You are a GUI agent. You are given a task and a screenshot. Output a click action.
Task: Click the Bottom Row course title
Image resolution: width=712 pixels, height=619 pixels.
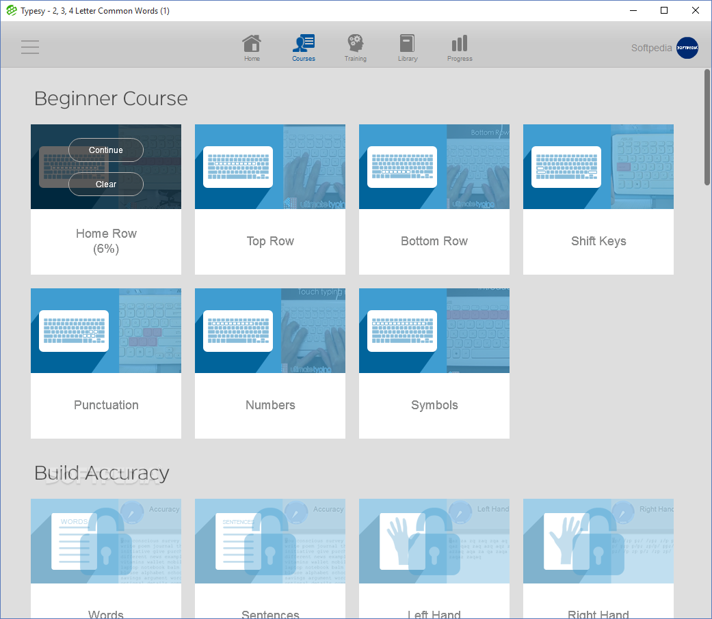tap(434, 240)
